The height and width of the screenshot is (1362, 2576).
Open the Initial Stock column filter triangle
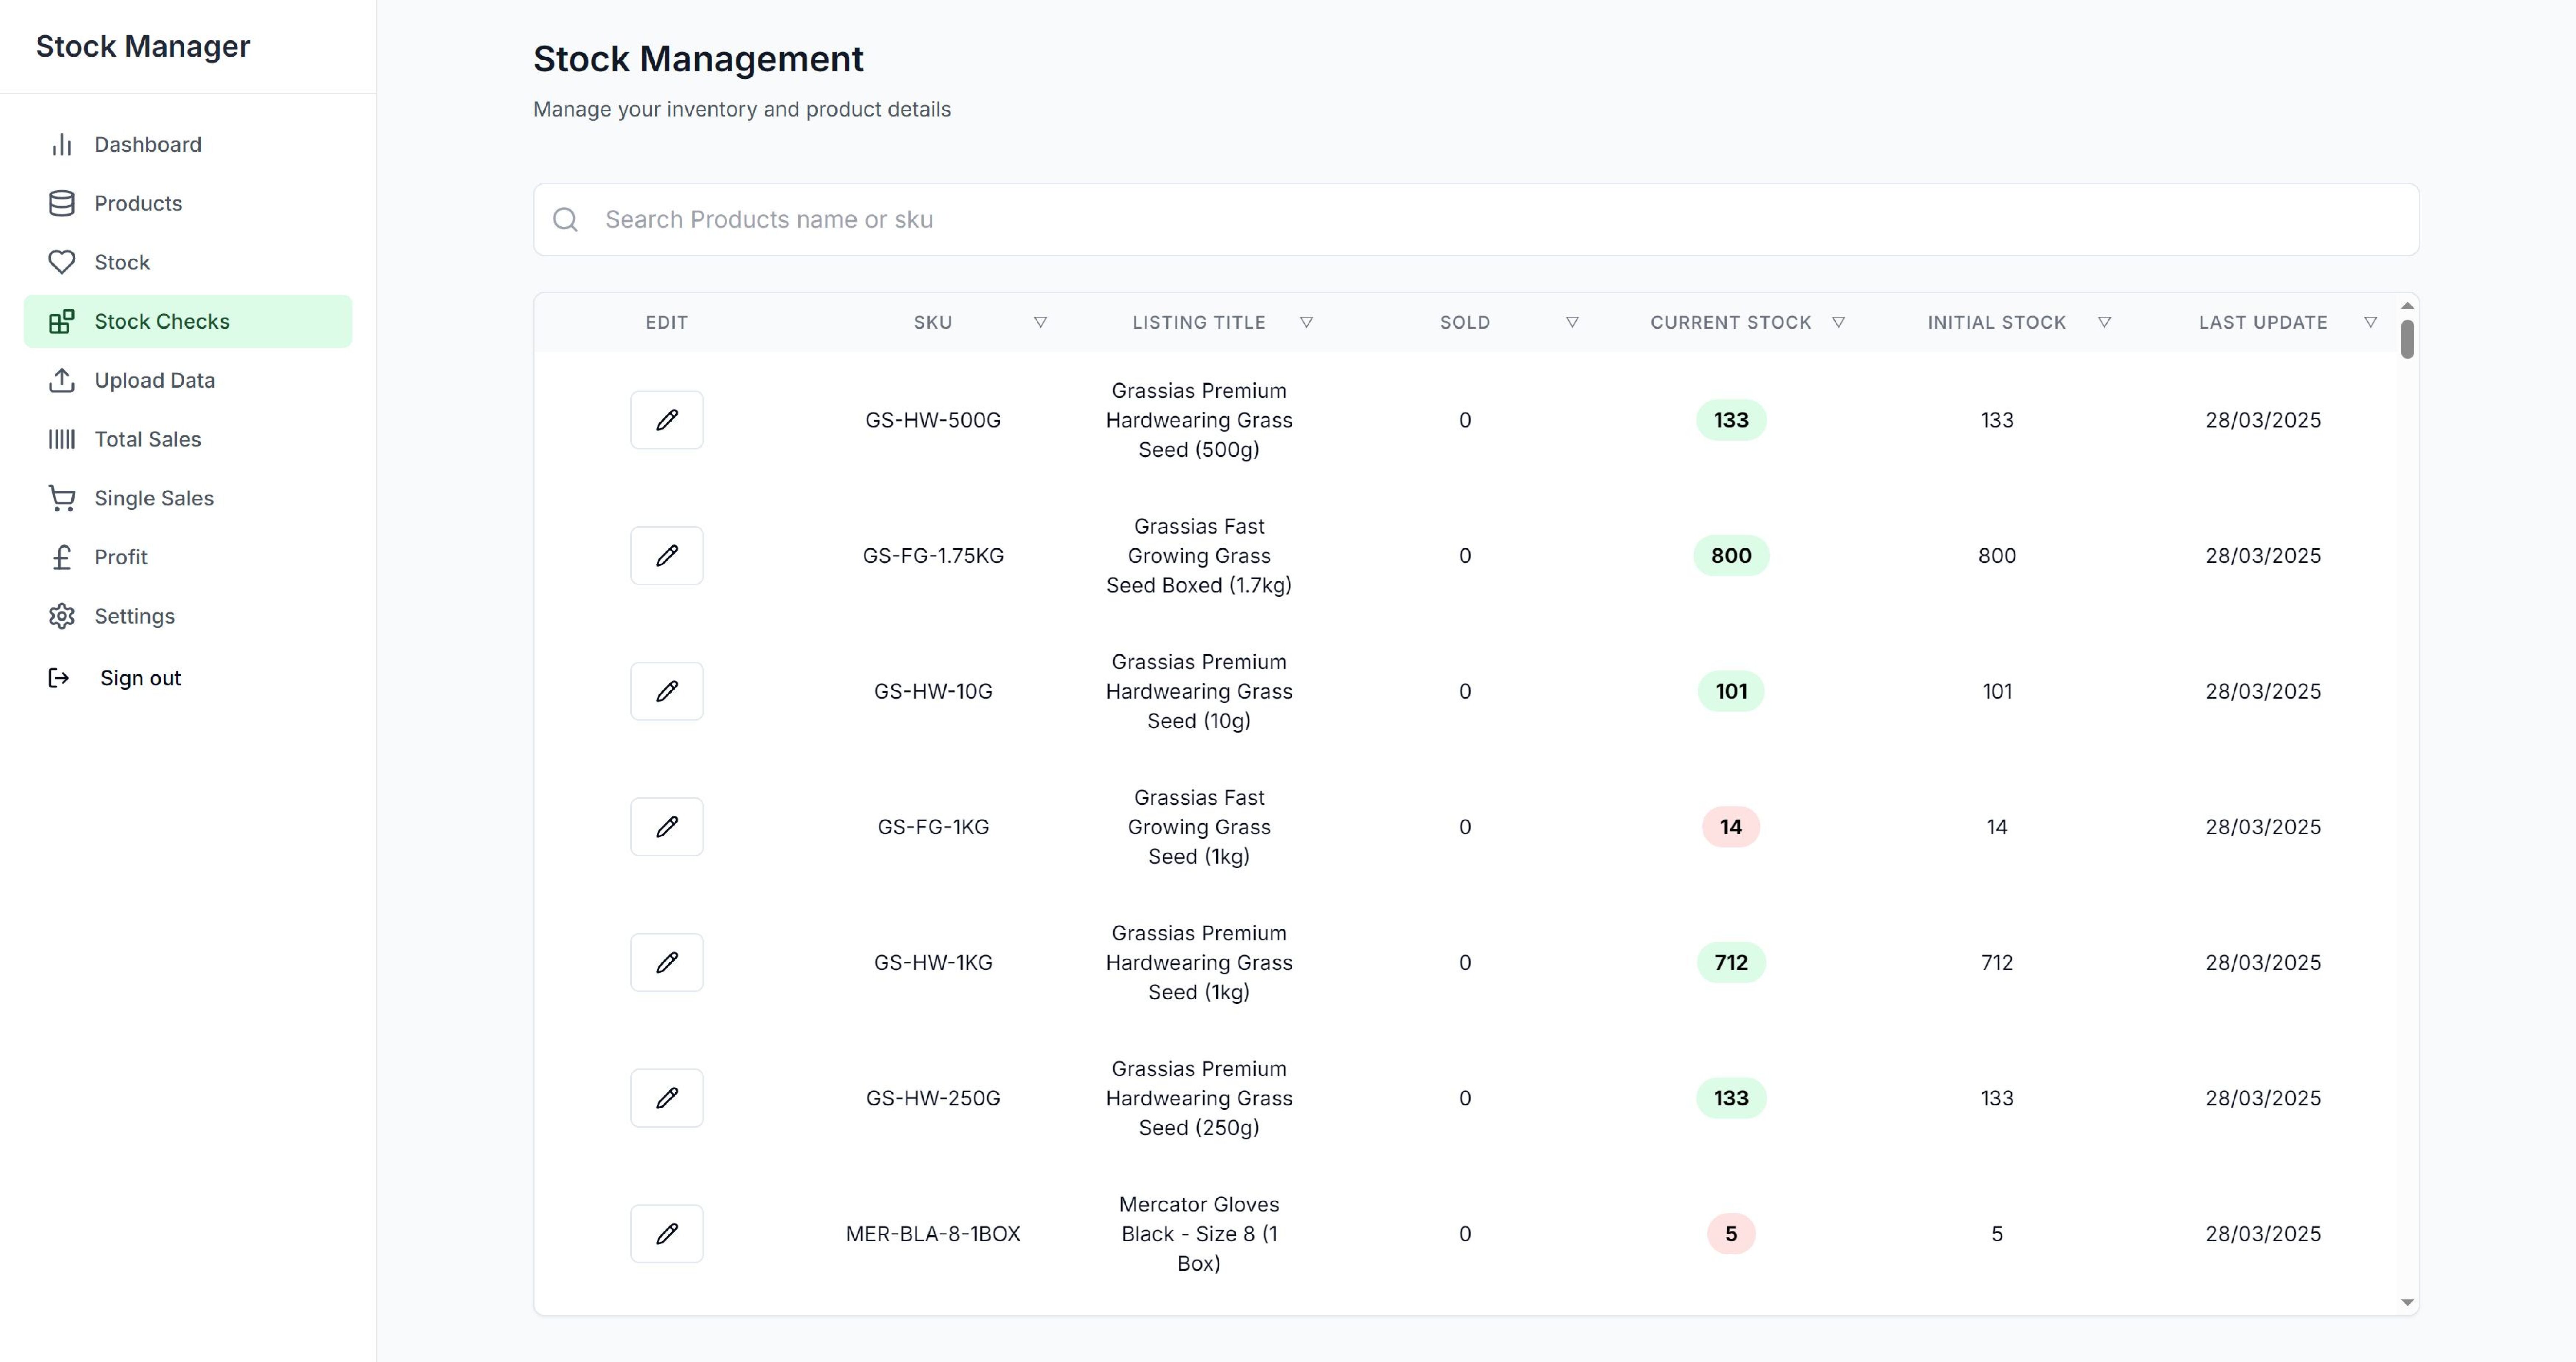click(x=2104, y=322)
